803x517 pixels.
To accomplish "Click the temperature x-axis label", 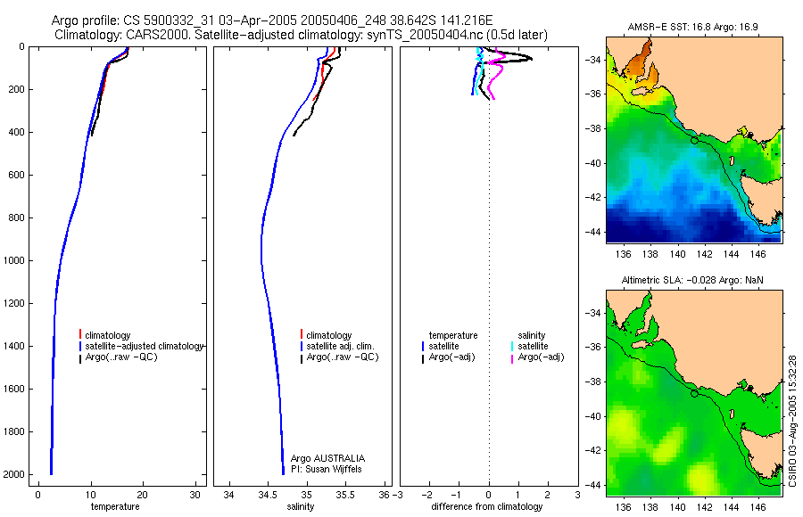I will [x=115, y=507].
